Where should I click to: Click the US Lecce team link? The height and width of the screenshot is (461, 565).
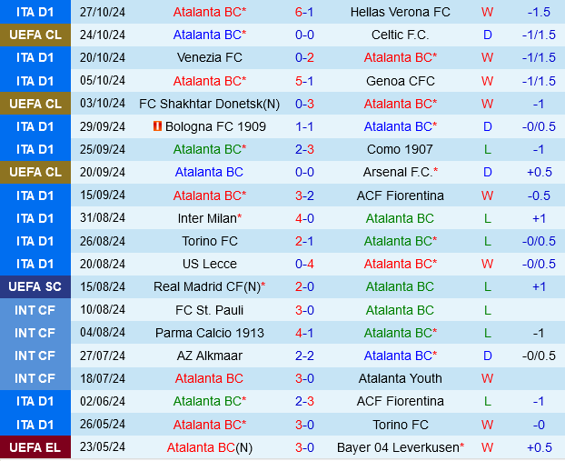click(x=209, y=264)
